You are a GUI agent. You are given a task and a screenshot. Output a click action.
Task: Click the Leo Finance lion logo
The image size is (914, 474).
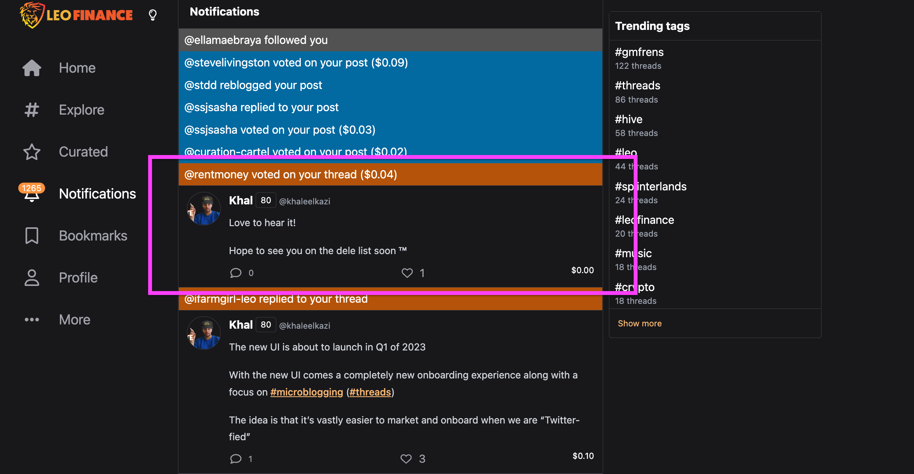coord(32,15)
